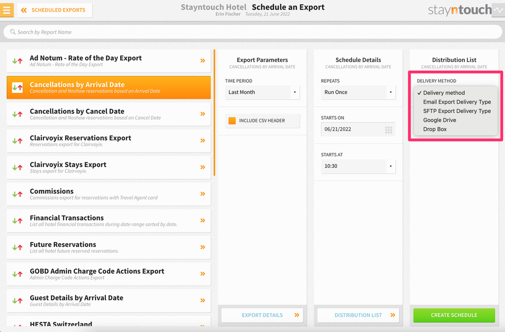This screenshot has height=332, width=505.
Task: Click the Starts On date field
Action: tap(358, 129)
